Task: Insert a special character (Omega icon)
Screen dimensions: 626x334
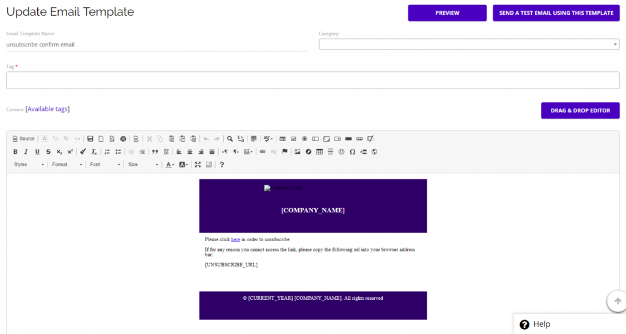Action: [353, 151]
